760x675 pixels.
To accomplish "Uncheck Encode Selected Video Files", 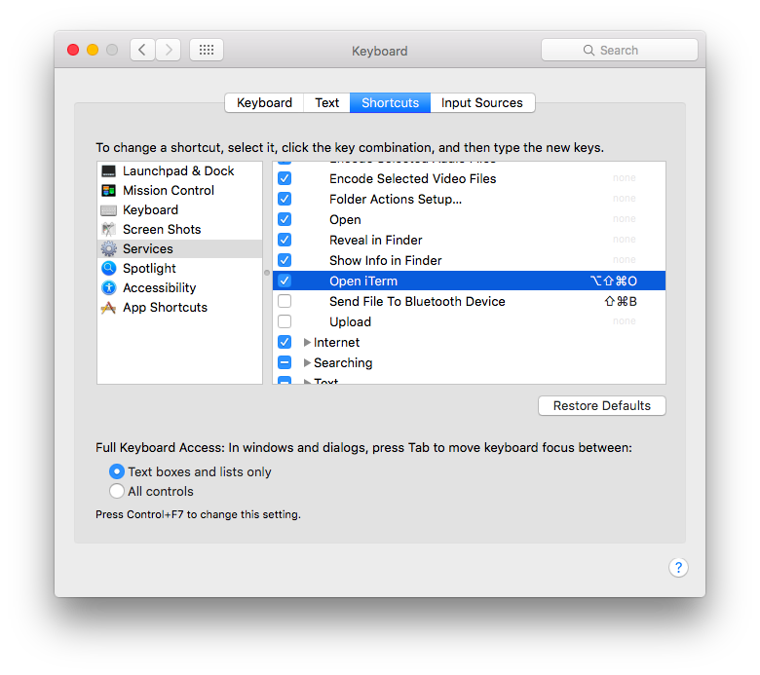I will pyautogui.click(x=285, y=178).
